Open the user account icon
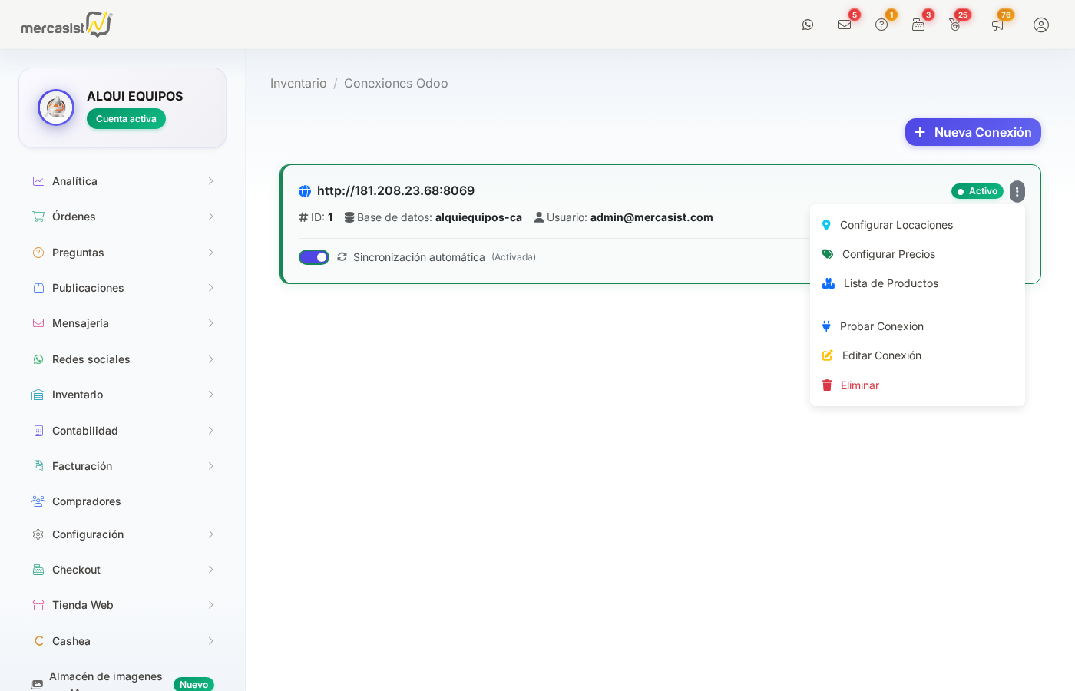This screenshot has height=691, width=1075. [x=1040, y=25]
